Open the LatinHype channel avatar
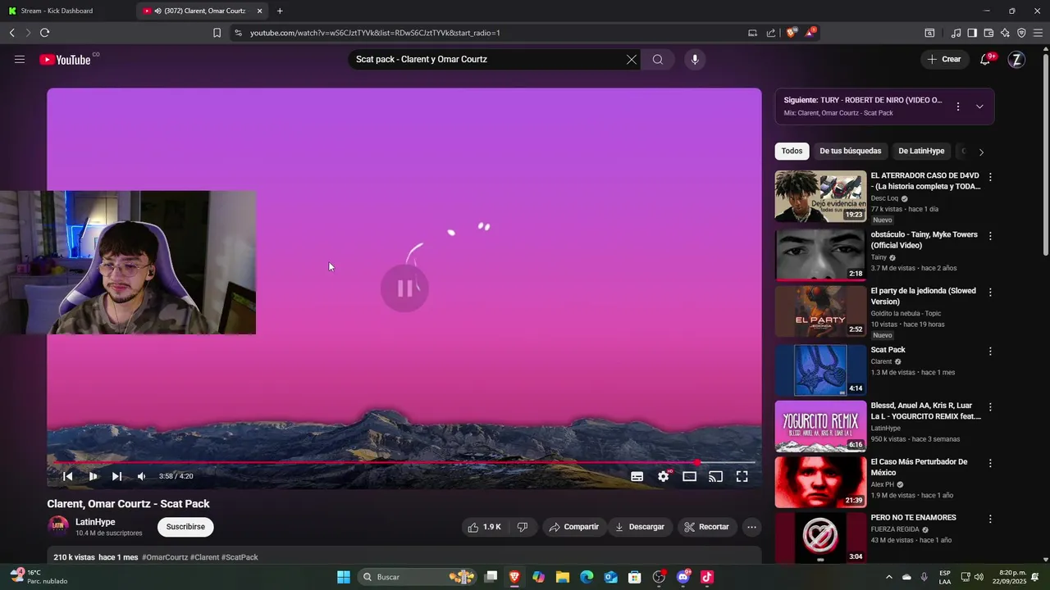 58,526
